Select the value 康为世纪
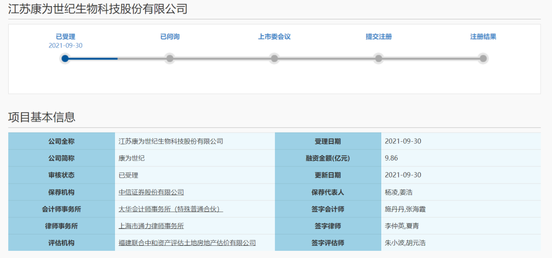Image resolution: width=552 pixels, height=258 pixels. (132, 158)
